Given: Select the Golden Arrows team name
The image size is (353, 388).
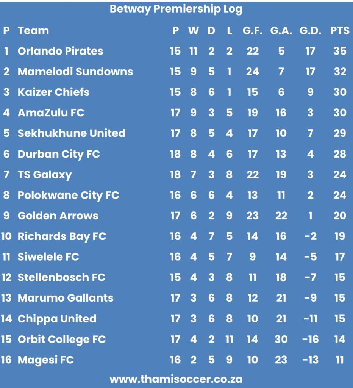Looking at the screenshot, I should 58,216.
